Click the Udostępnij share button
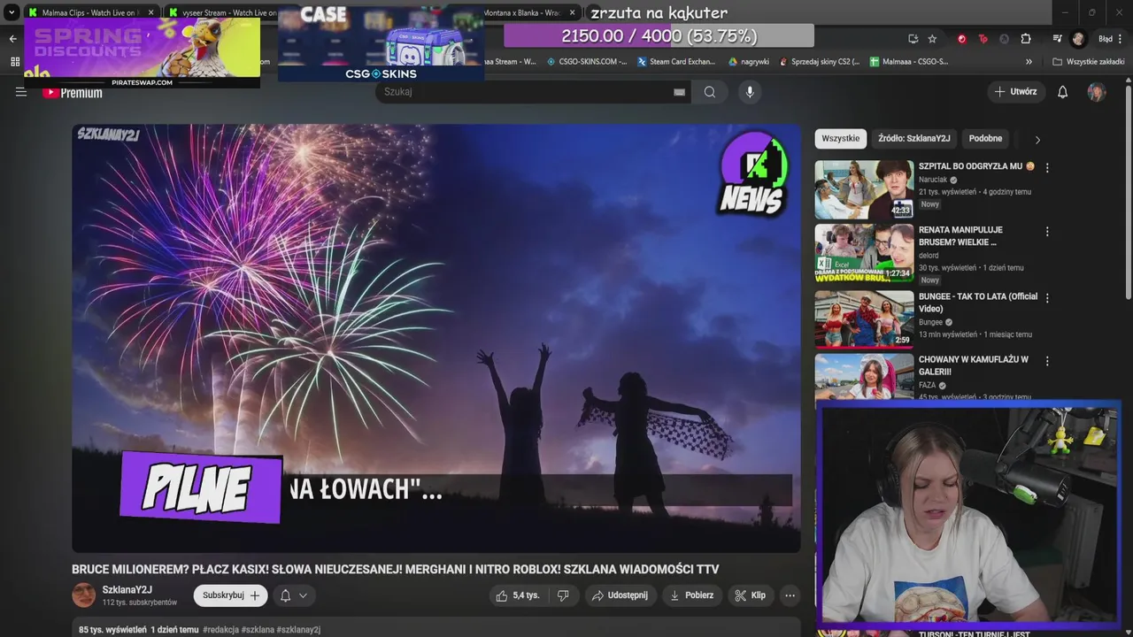 [x=620, y=595]
